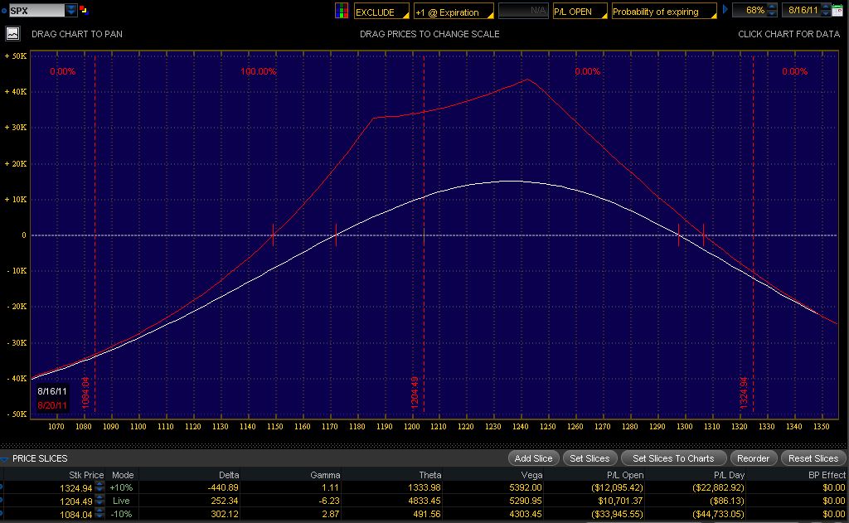Click the Live mode cell
Viewport: 849px width, 523px height.
(x=121, y=501)
